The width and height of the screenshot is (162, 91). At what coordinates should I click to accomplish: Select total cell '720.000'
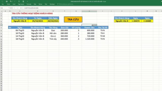coord(89,36)
